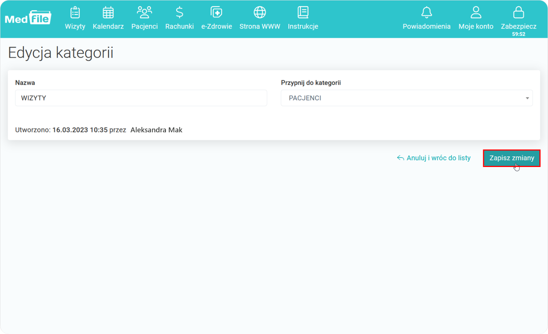Open the Instrukcje book icon
548x334 pixels.
click(303, 12)
